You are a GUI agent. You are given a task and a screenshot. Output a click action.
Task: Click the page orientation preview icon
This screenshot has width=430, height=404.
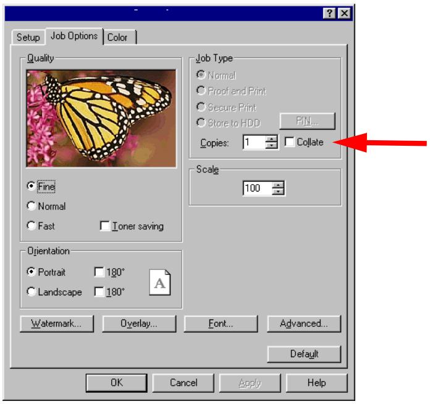160,282
